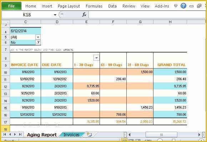The height and width of the screenshot is (142, 207).
Task: Click the workbook minimize window icon
Action: click(x=191, y=6)
